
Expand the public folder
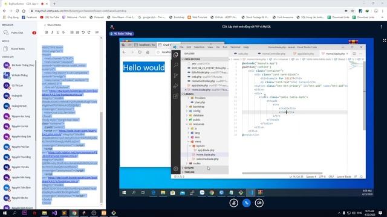[197, 120]
